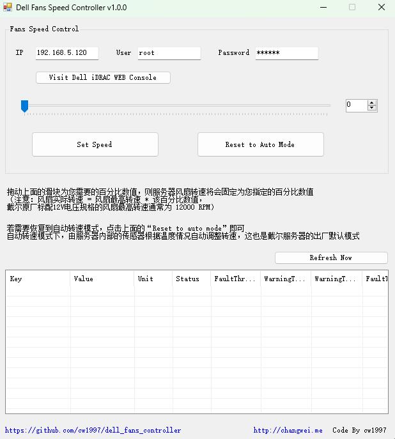
Task: Click the fan speed slider thumb
Action: (x=25, y=106)
